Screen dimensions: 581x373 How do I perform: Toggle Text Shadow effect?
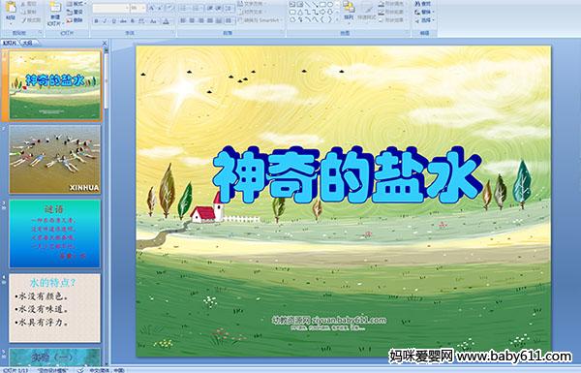(133, 21)
